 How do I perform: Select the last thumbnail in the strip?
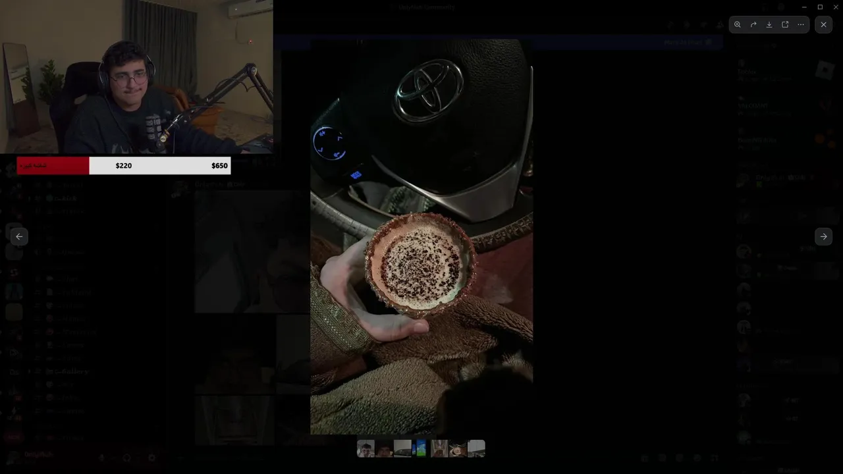click(476, 448)
